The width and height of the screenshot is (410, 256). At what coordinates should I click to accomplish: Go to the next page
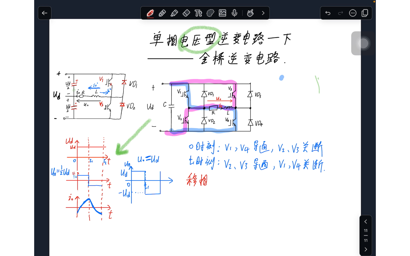[x=366, y=249]
